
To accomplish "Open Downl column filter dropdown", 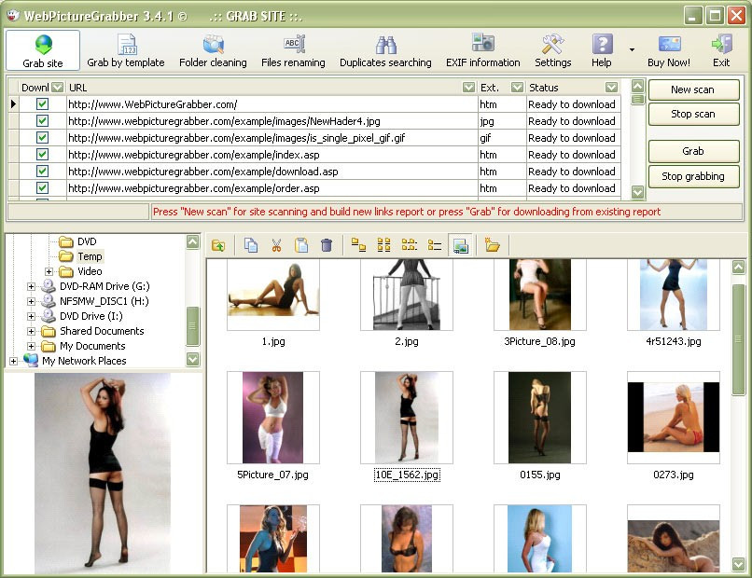I will [x=58, y=88].
